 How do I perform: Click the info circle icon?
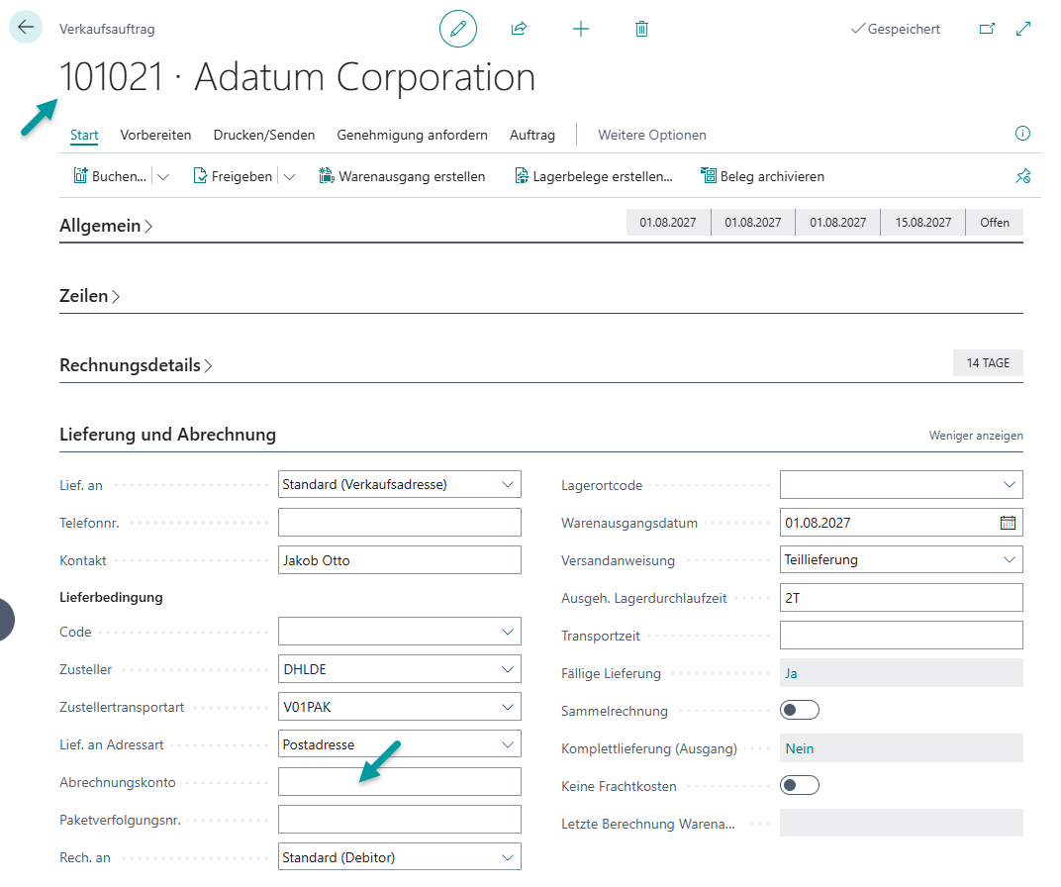point(1022,134)
